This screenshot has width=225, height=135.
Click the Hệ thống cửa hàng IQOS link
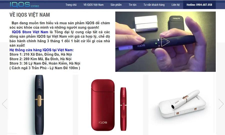(x=41, y=50)
